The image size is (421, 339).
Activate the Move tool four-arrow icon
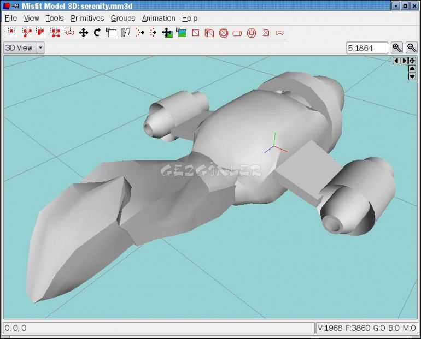click(x=84, y=33)
